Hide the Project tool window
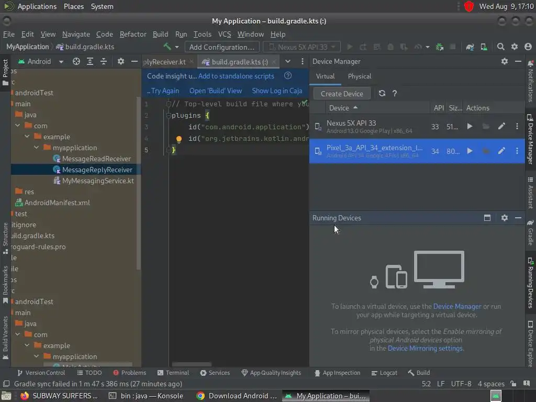 [x=135, y=61]
